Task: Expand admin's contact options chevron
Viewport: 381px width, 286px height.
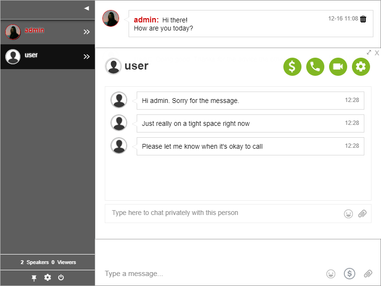Action: pos(87,32)
